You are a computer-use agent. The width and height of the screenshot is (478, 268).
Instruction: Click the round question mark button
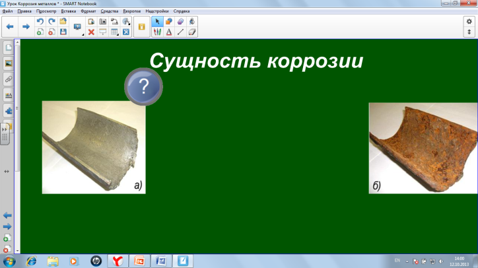143,86
